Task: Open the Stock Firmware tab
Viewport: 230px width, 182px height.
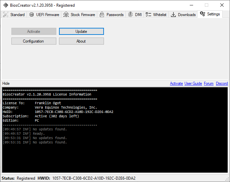Action: click(x=79, y=14)
